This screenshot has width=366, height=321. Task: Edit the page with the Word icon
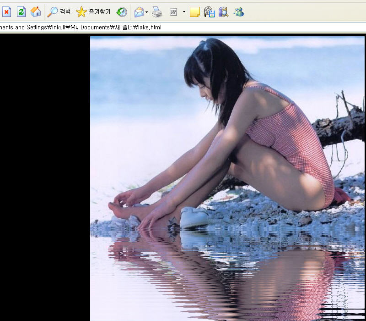pyautogui.click(x=173, y=12)
